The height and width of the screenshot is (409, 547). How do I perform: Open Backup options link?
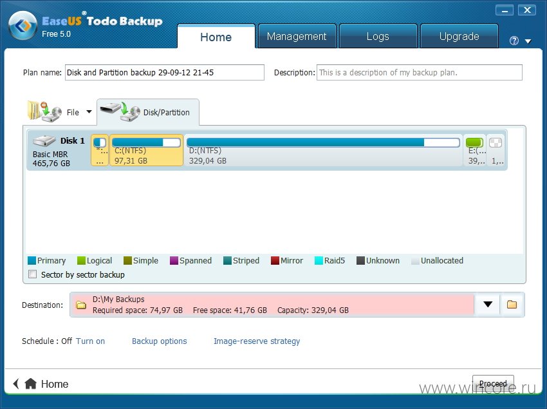(160, 341)
